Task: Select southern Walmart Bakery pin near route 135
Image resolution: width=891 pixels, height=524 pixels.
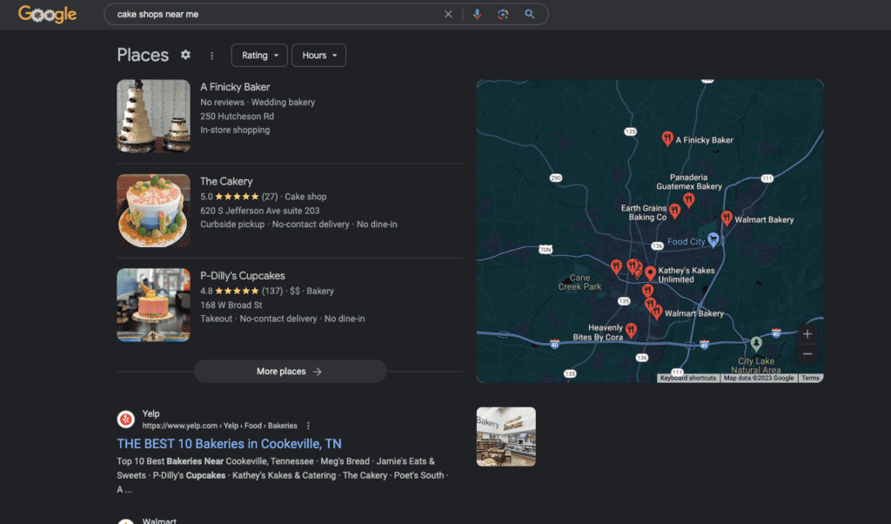Action: [x=657, y=312]
